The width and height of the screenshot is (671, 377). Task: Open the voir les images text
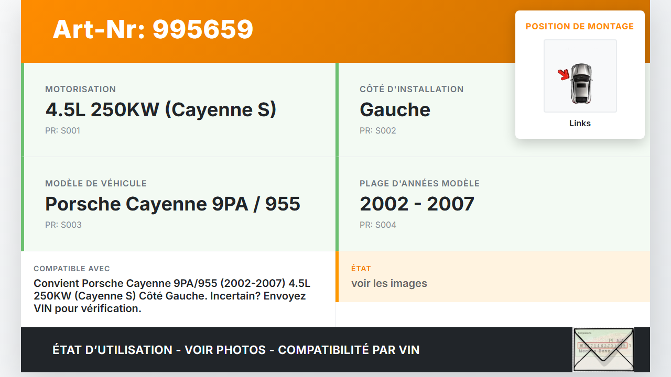tap(389, 283)
